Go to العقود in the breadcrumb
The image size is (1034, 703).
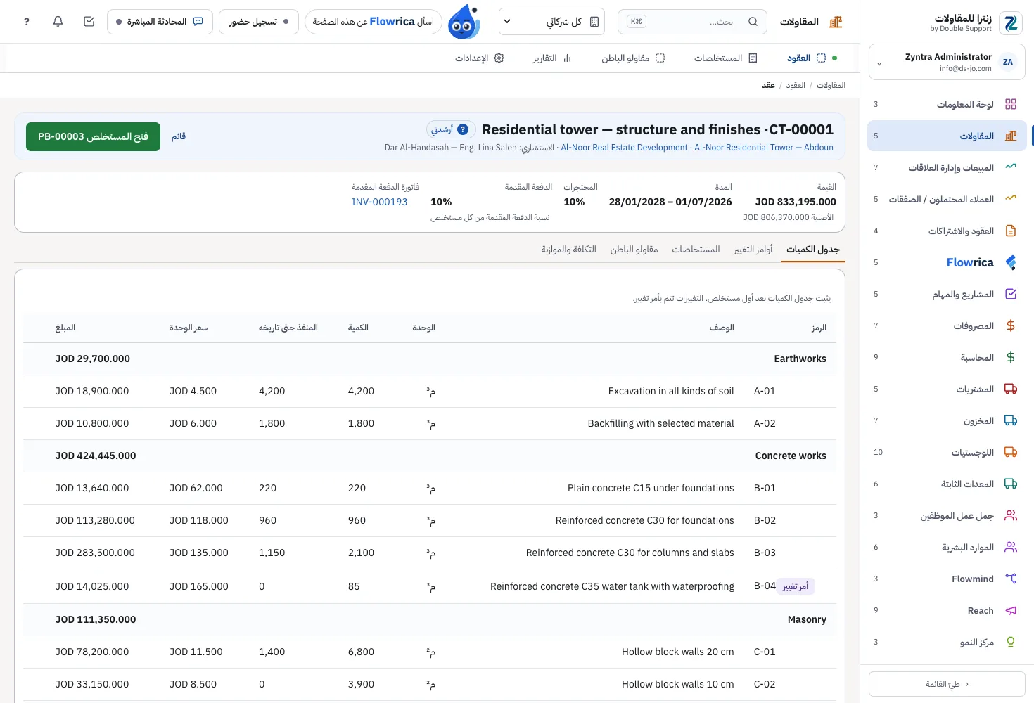click(x=796, y=85)
